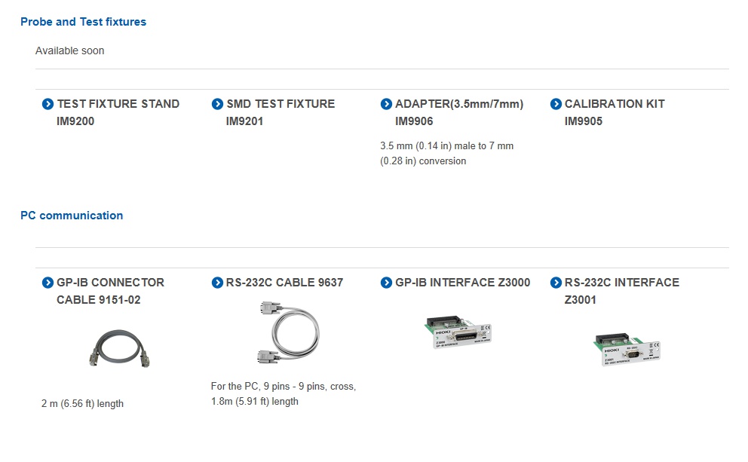Open GP-IB CONNECTOR CABLE 9151-02 link
The height and width of the screenshot is (462, 748).
pos(110,291)
